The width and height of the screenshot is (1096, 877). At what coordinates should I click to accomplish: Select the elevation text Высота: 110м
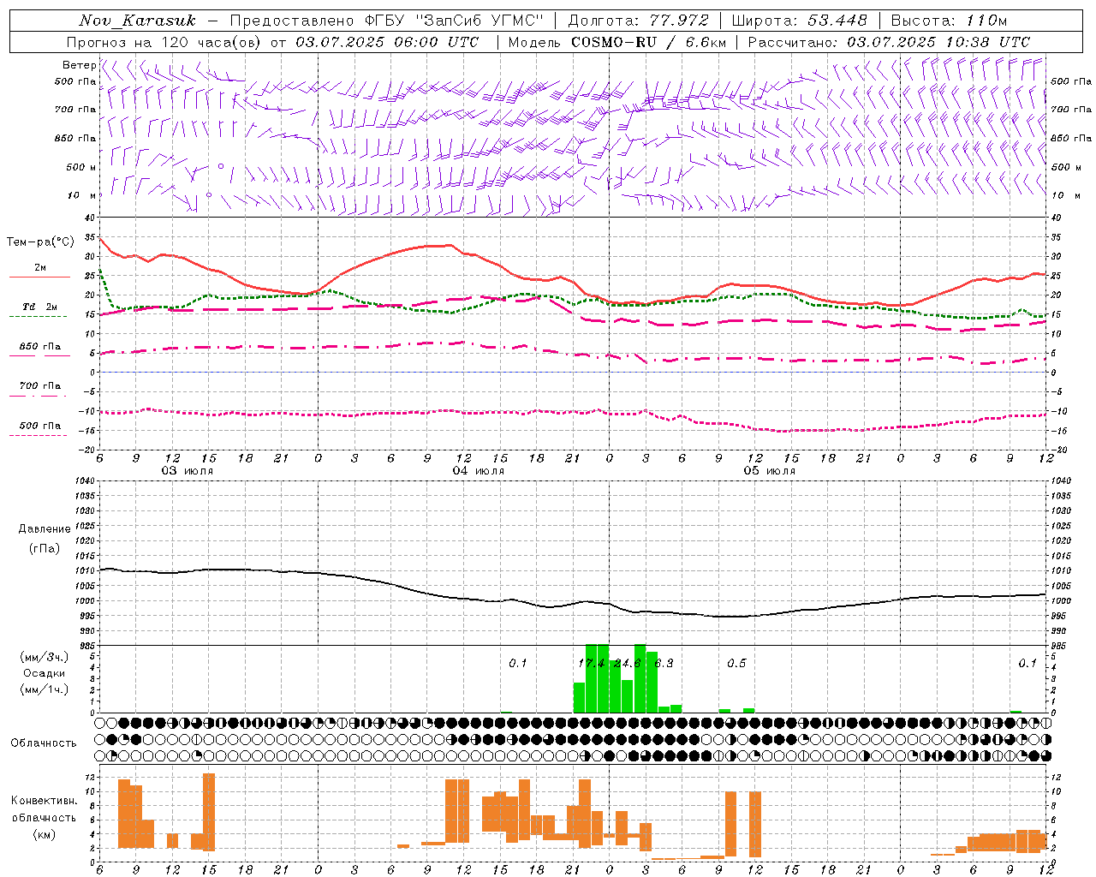point(950,21)
